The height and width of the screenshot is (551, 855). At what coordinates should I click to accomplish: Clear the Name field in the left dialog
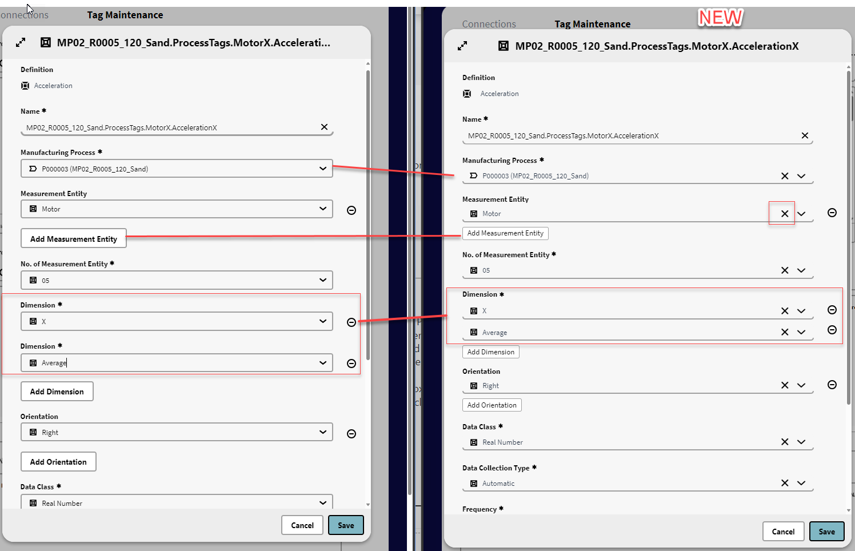point(324,127)
